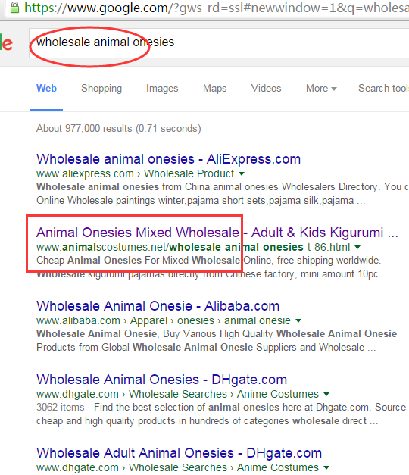The width and height of the screenshot is (409, 475).
Task: Open the Search tools option
Action: [x=383, y=88]
